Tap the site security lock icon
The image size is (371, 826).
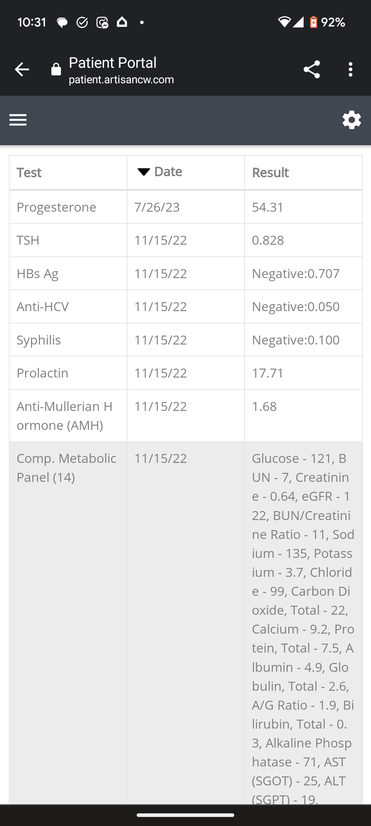[x=56, y=70]
